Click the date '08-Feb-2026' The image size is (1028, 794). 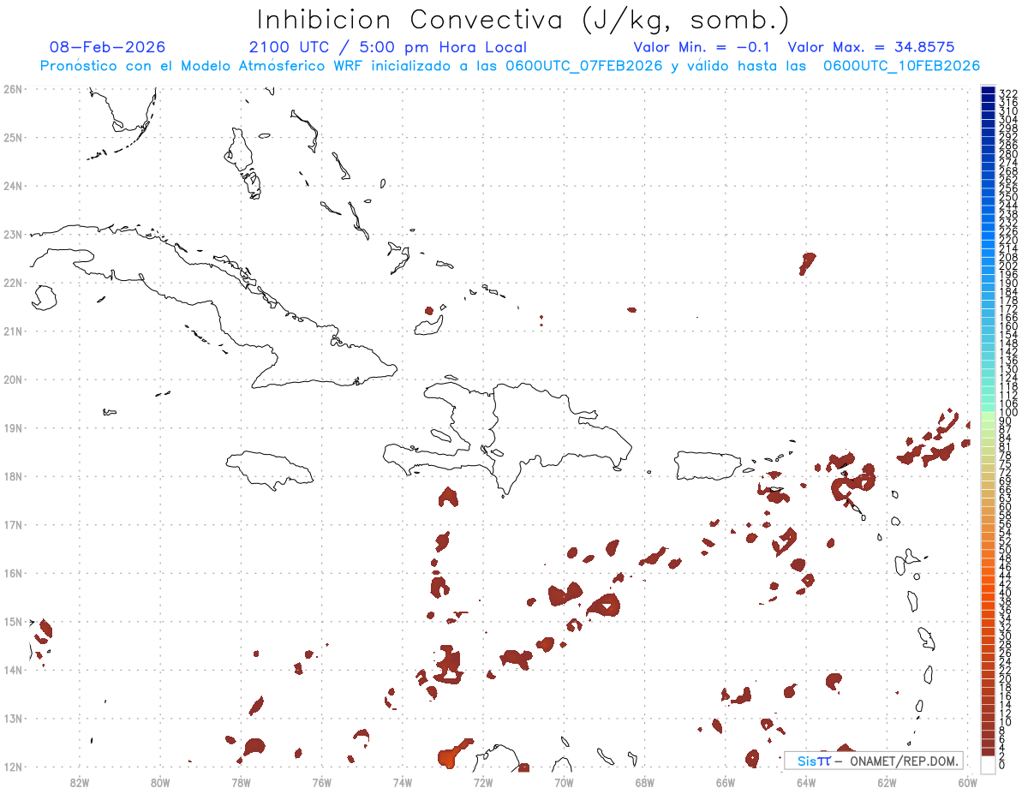(107, 47)
